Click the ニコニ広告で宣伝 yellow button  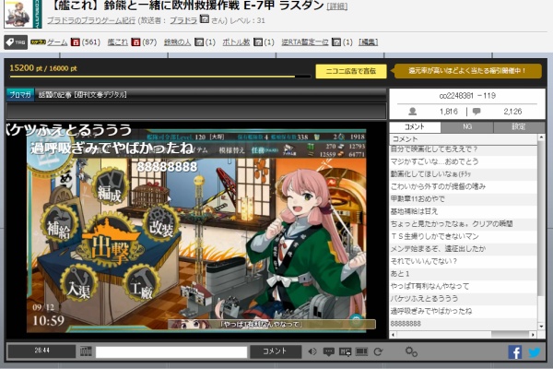[x=351, y=71]
